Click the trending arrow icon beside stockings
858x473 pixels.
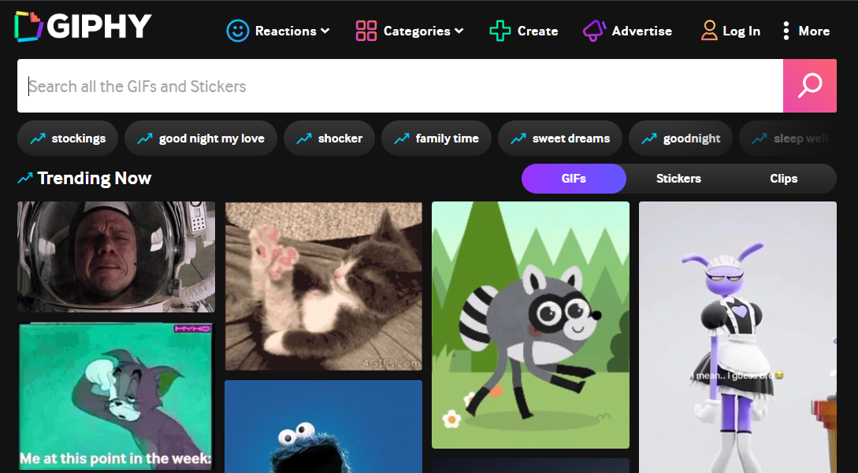(38, 139)
